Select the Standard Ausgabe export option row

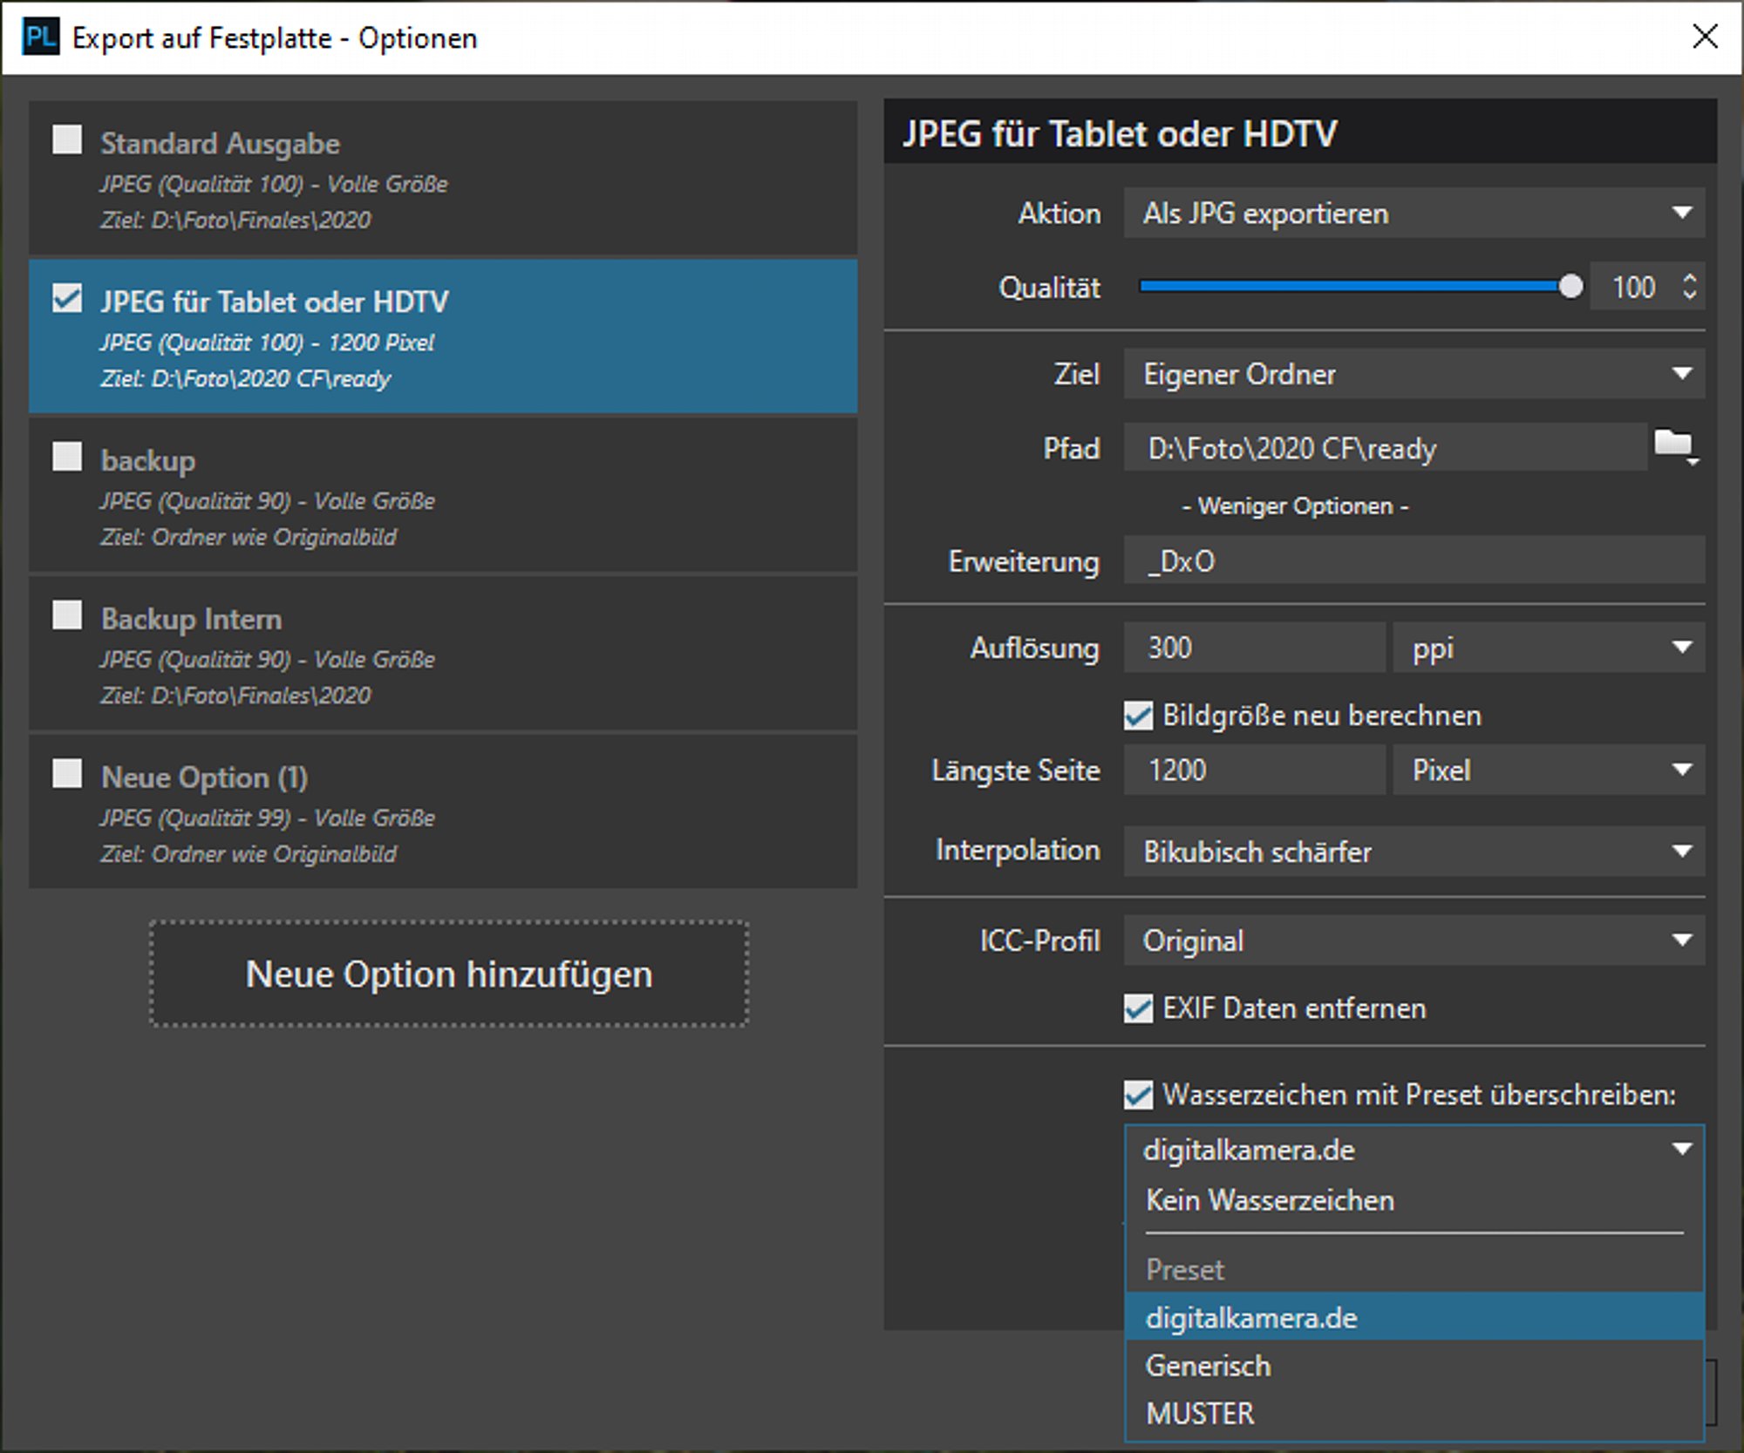click(x=443, y=179)
